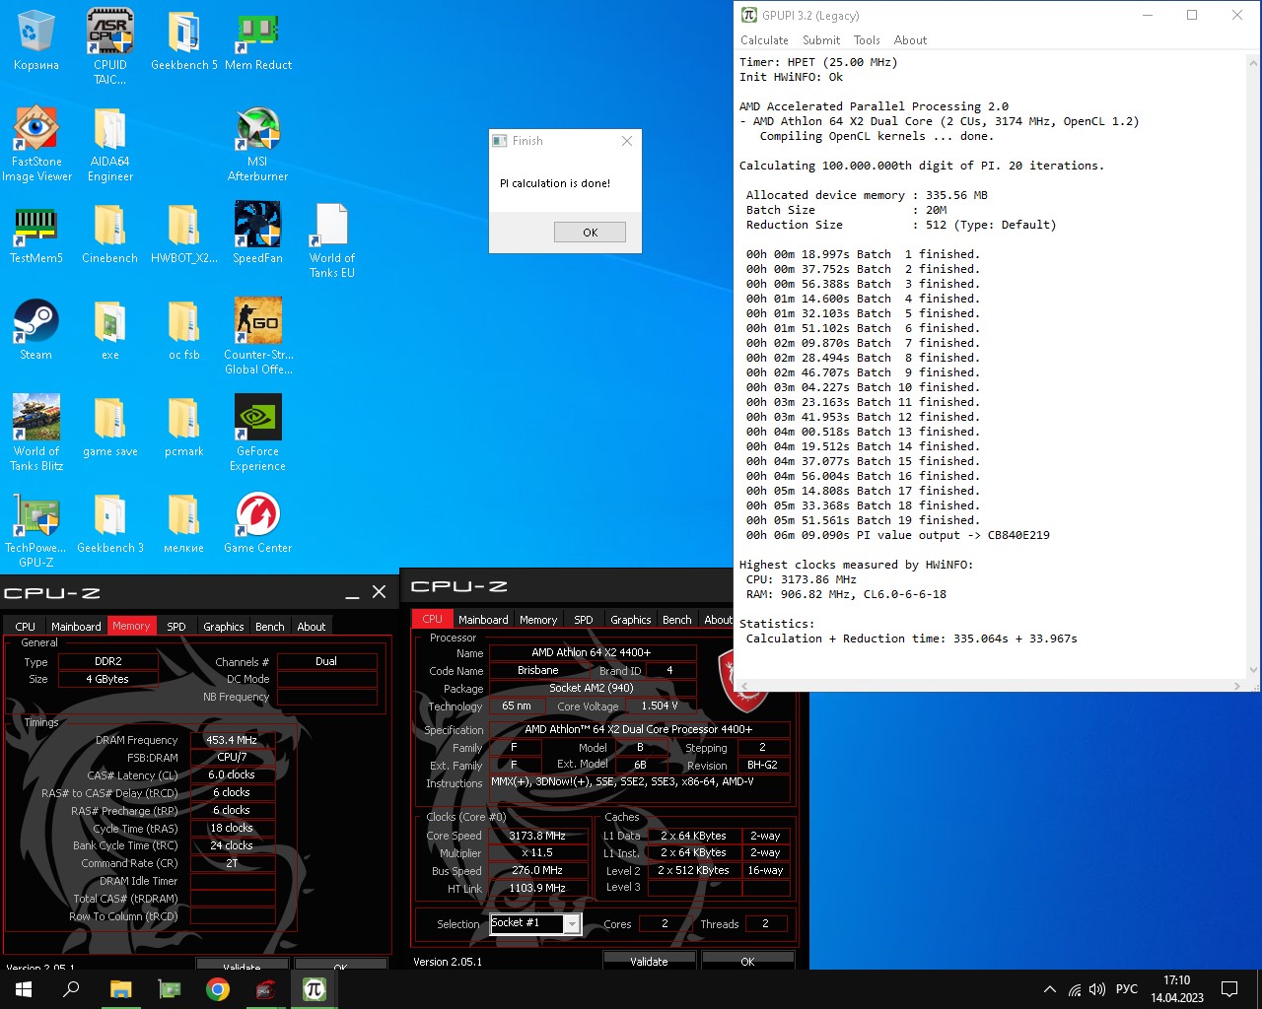
Task: Select the Graphics tab in the left CPU-Z memory window
Action: [x=224, y=627]
